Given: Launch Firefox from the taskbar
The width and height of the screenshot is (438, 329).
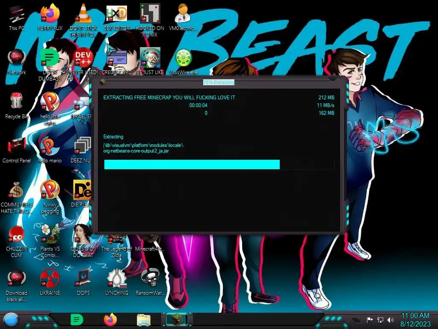Looking at the screenshot, I should [110, 320].
